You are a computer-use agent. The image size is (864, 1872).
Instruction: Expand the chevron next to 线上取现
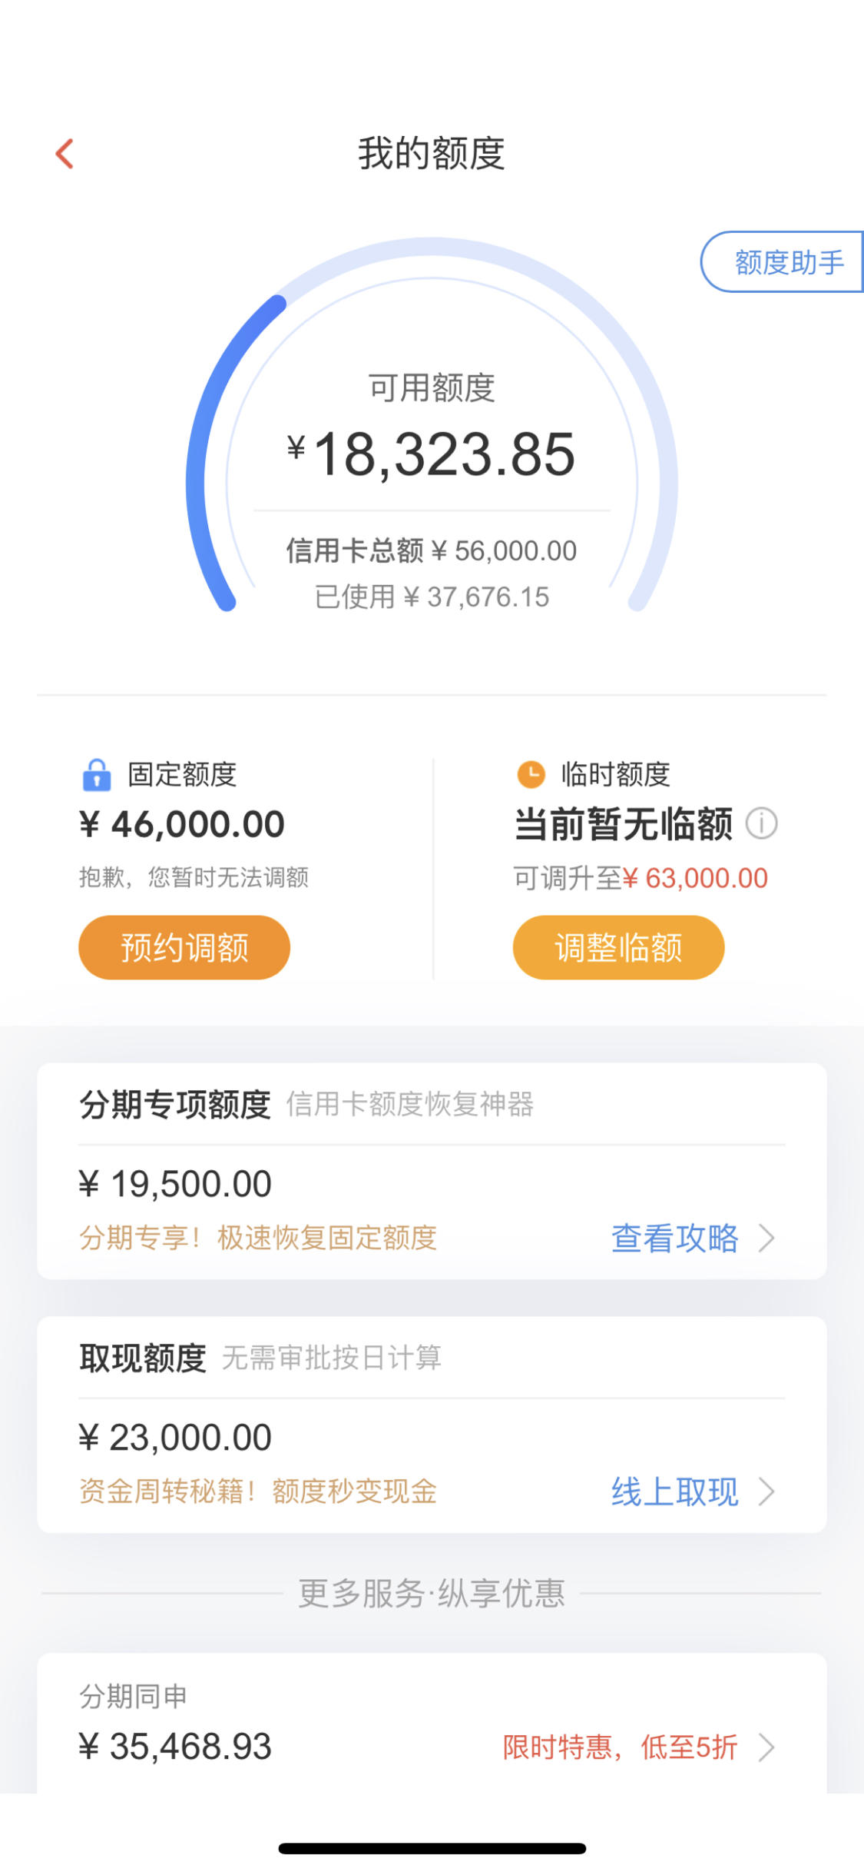coord(766,1492)
